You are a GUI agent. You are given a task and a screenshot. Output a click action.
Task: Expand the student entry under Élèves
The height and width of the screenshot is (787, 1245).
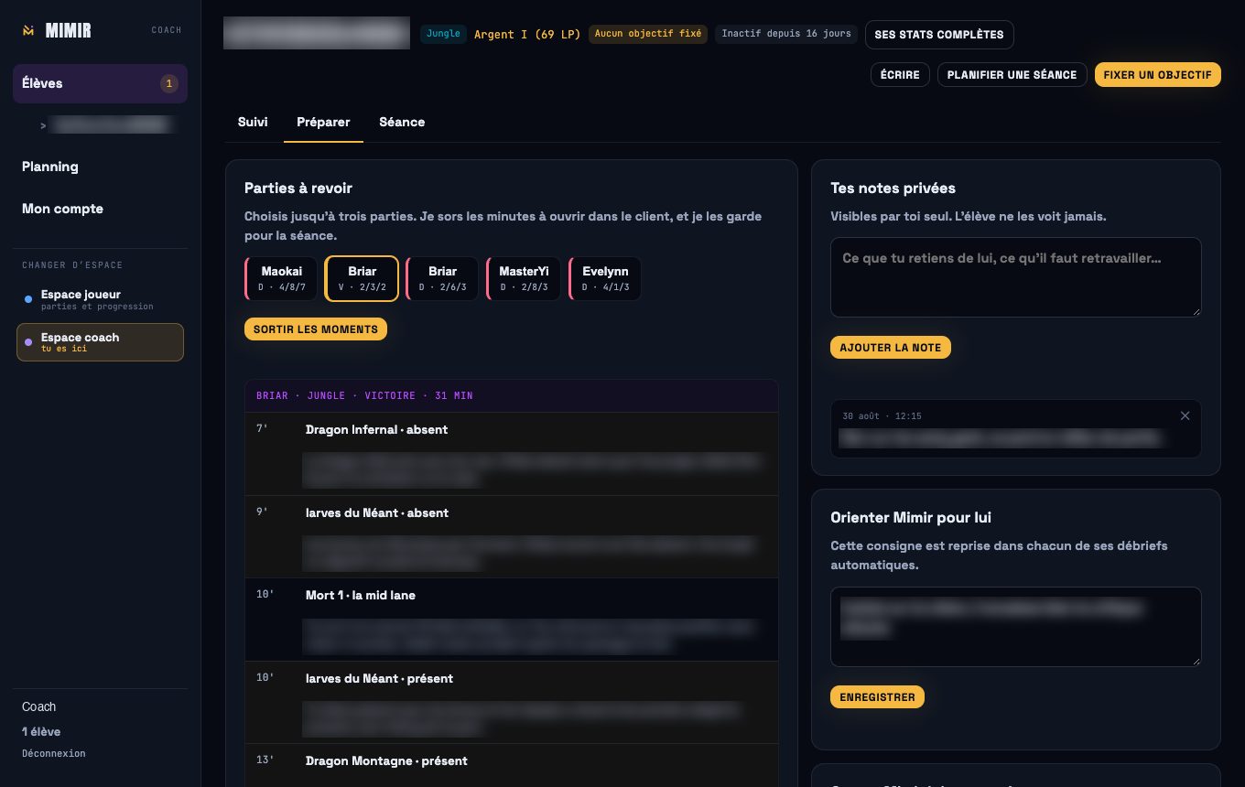tap(105, 125)
